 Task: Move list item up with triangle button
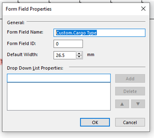pyautogui.click(x=122, y=104)
